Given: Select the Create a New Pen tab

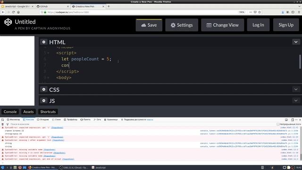Looking at the screenshot, I should tap(88, 6).
